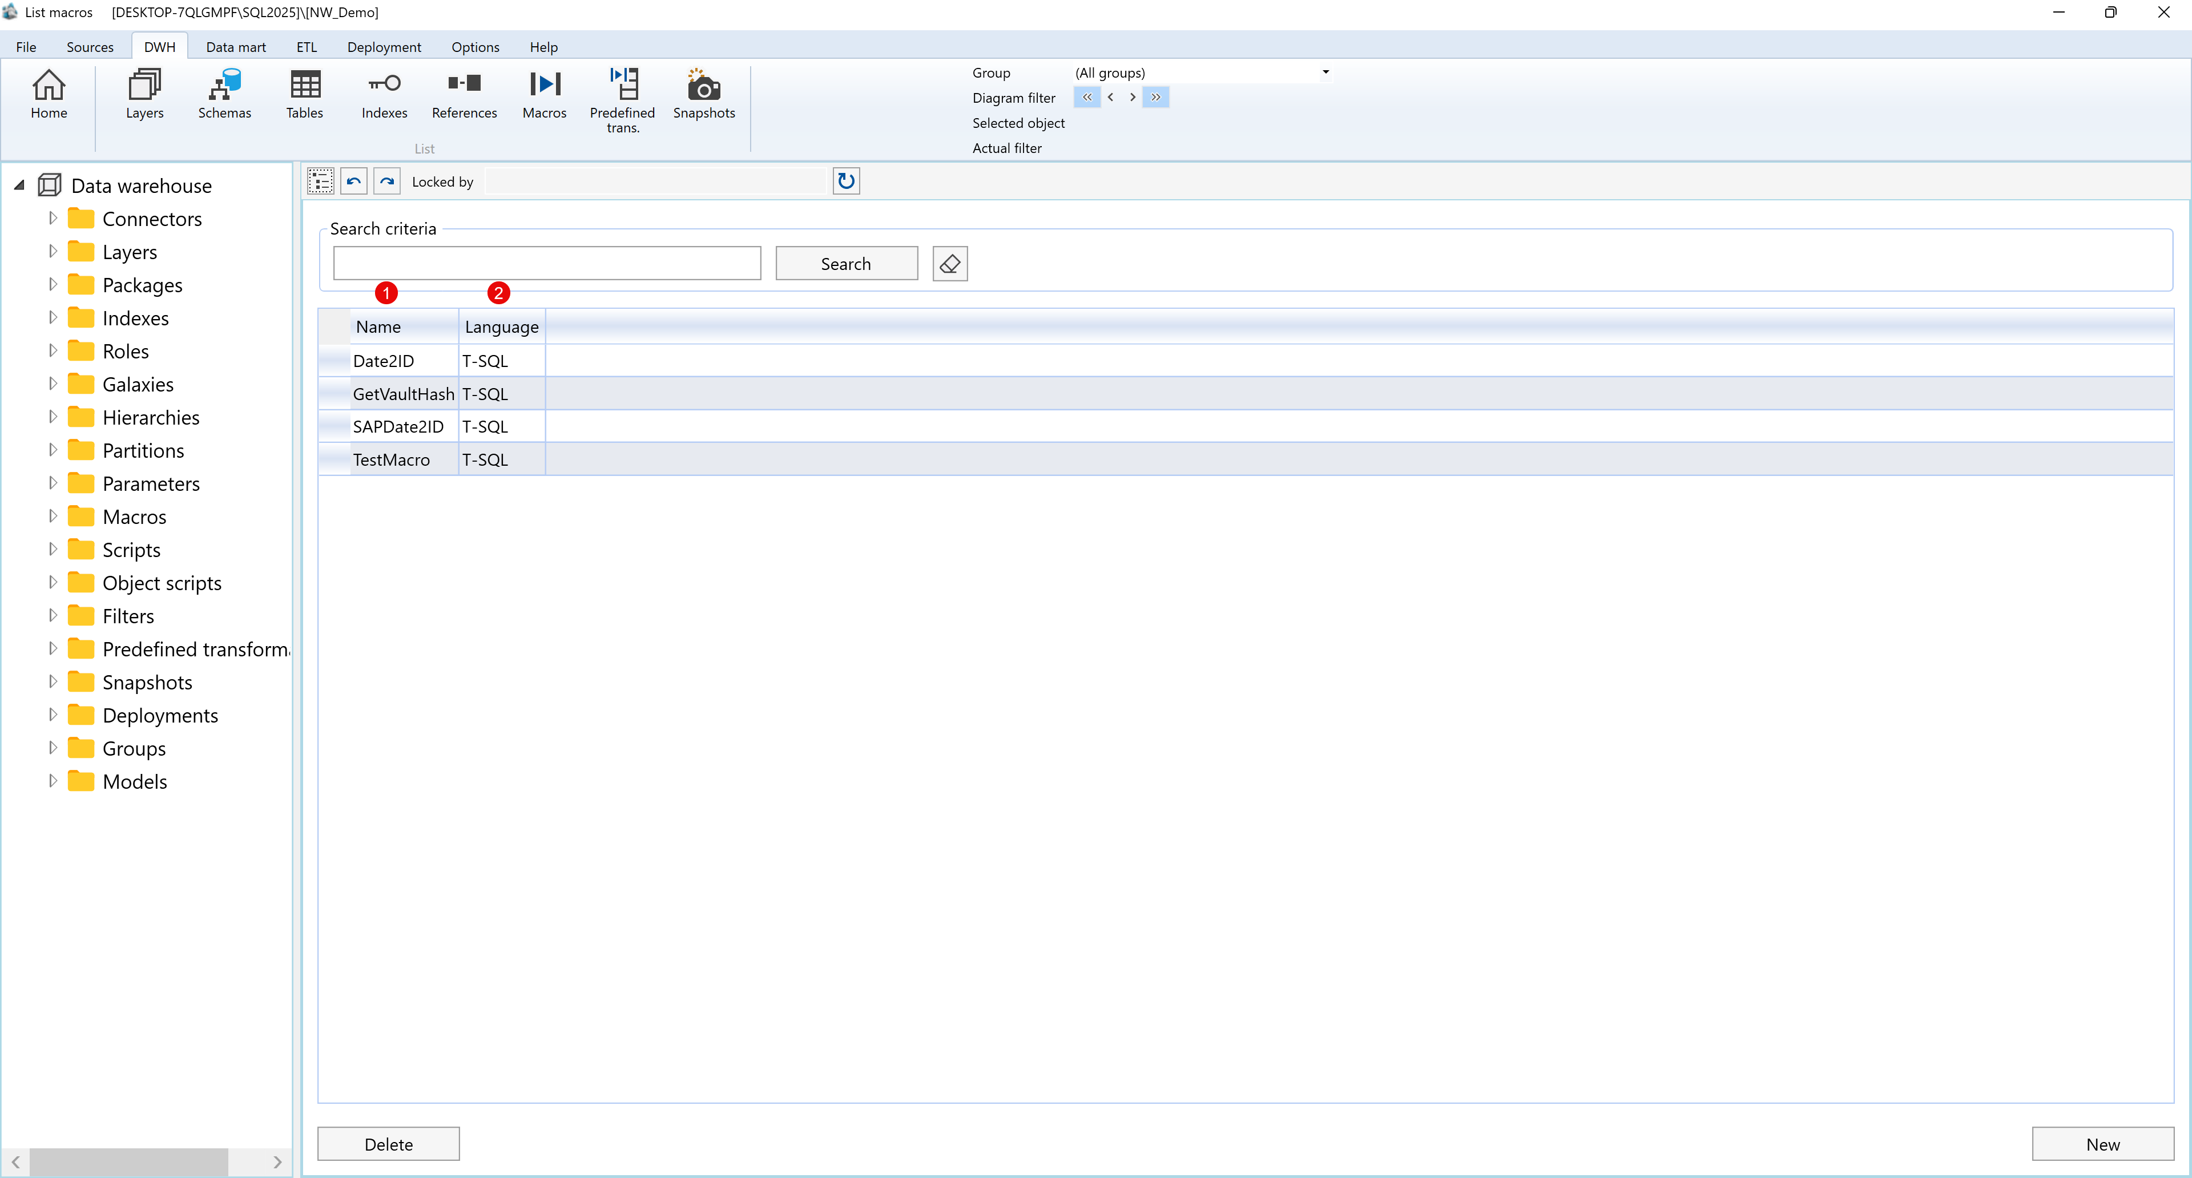Select the TestMacro row in the list
The image size is (2192, 1178).
click(392, 459)
